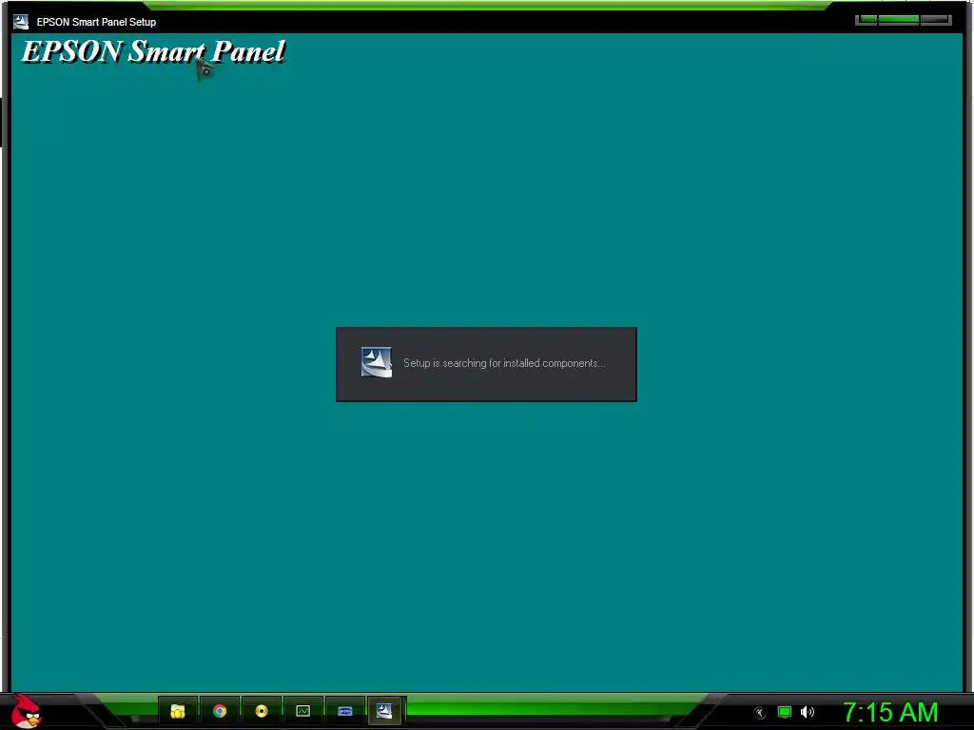Screen dimensions: 974x730
Task: Show hidden system tray icons
Action: 759,713
